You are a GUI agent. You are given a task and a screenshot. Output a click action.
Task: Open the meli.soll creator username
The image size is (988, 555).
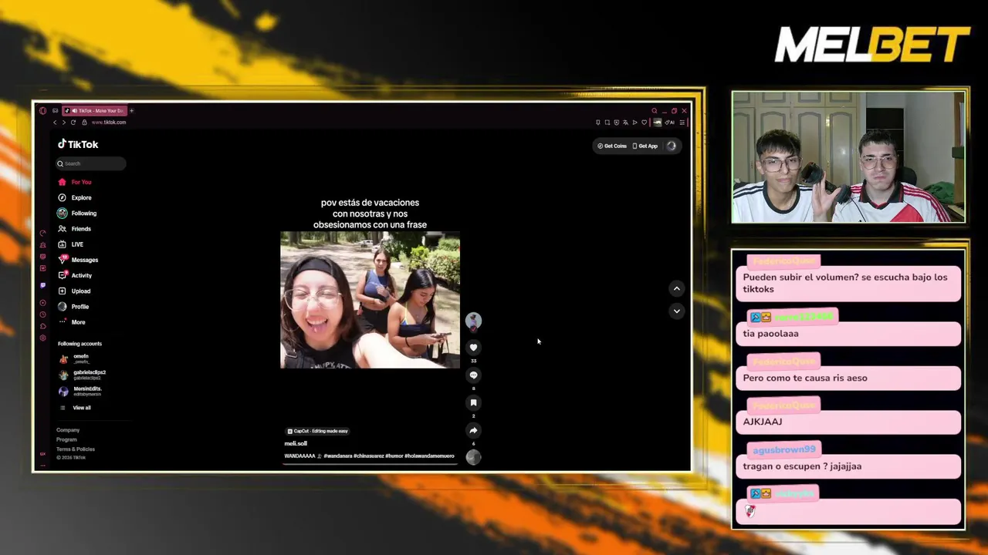tap(296, 443)
